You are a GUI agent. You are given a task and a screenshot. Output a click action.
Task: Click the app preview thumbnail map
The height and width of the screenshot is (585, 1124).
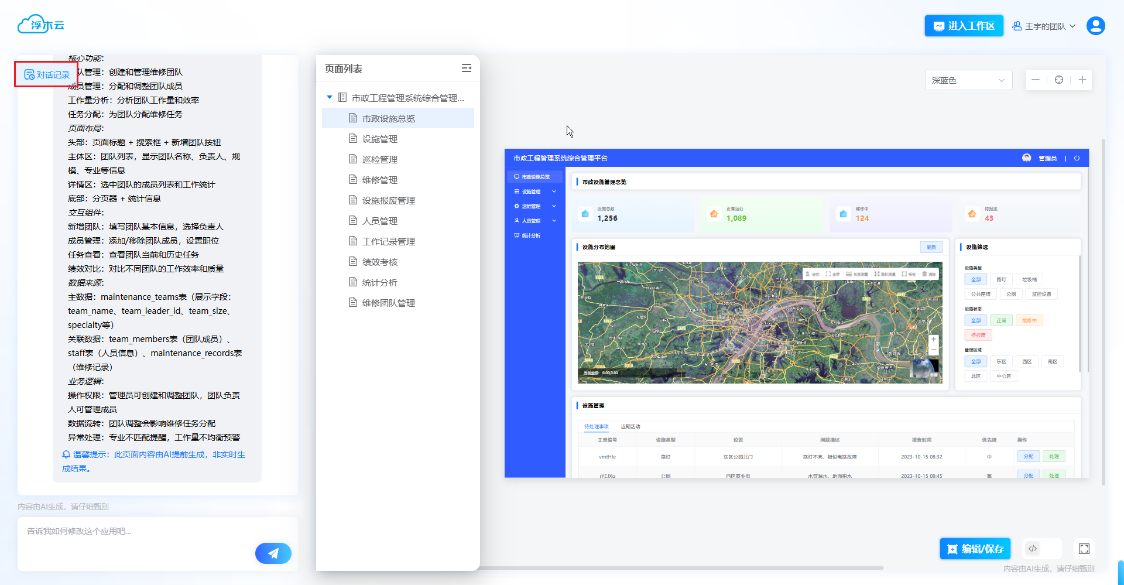coord(759,322)
